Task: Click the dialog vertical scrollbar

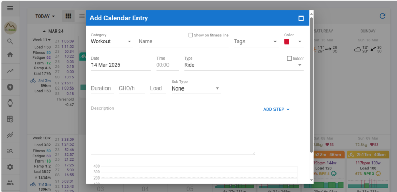Action: point(311,85)
